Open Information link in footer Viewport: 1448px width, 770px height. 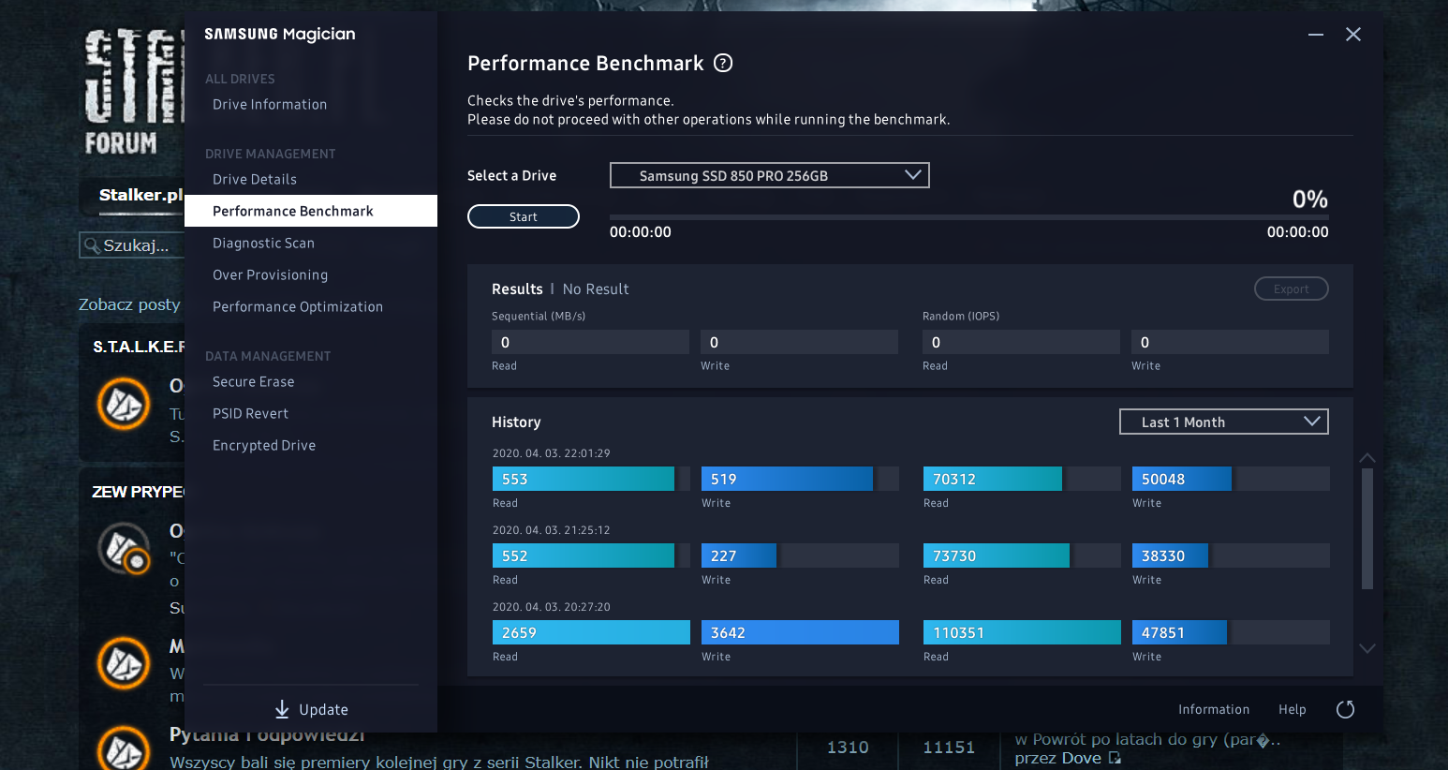coord(1214,709)
